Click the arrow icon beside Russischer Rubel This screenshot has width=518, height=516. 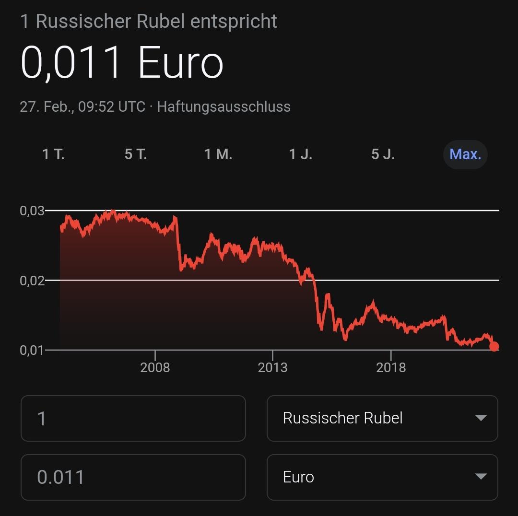tap(481, 418)
